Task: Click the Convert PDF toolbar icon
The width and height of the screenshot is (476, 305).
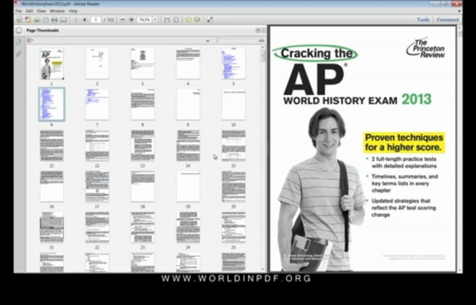Action: [x=28, y=20]
